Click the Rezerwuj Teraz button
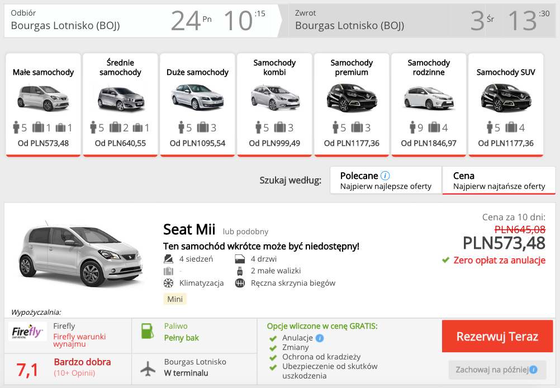Image resolution: width=560 pixels, height=388 pixels. point(497,336)
